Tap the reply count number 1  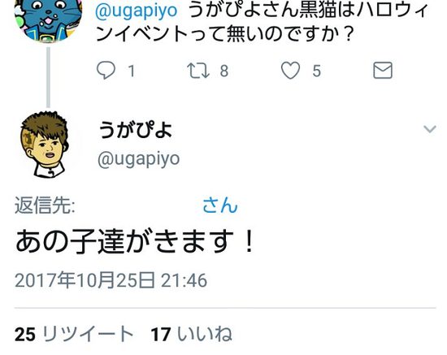click(x=131, y=71)
